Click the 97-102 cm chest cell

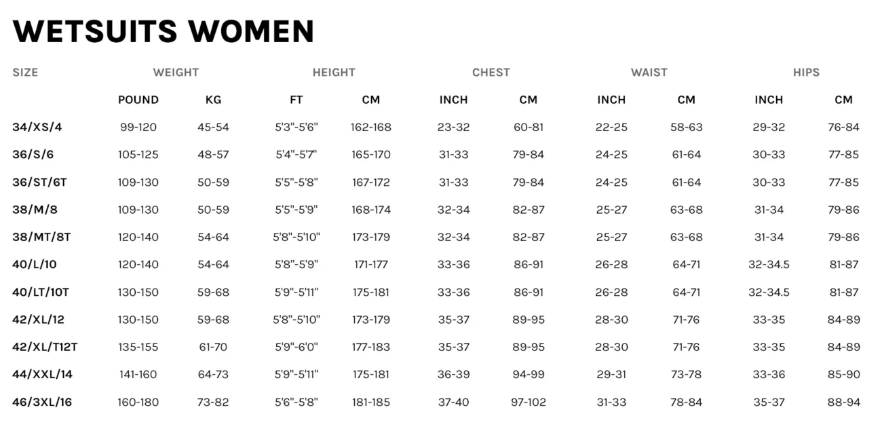point(529,402)
